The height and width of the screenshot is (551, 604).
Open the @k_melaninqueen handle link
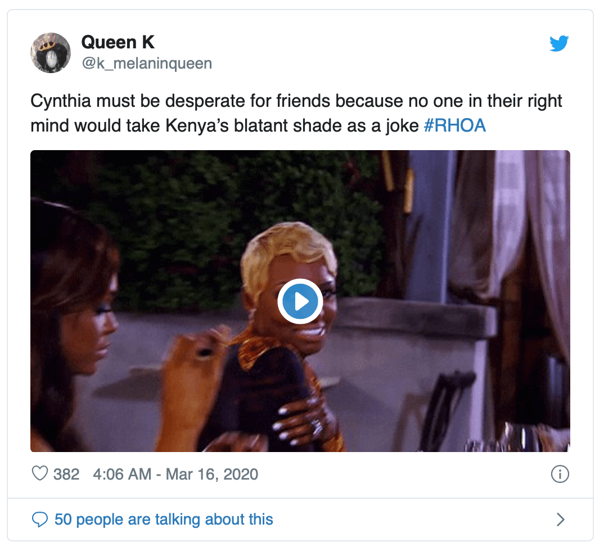click(147, 63)
